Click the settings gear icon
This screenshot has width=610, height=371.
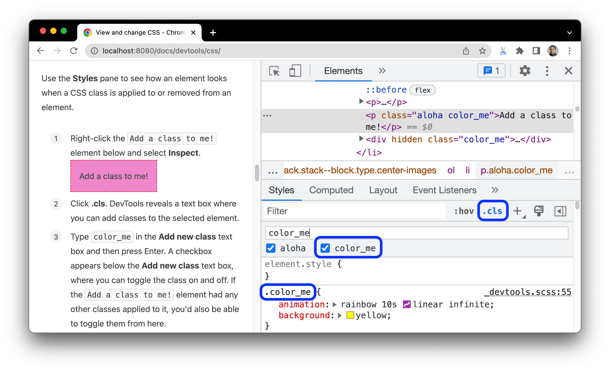525,71
